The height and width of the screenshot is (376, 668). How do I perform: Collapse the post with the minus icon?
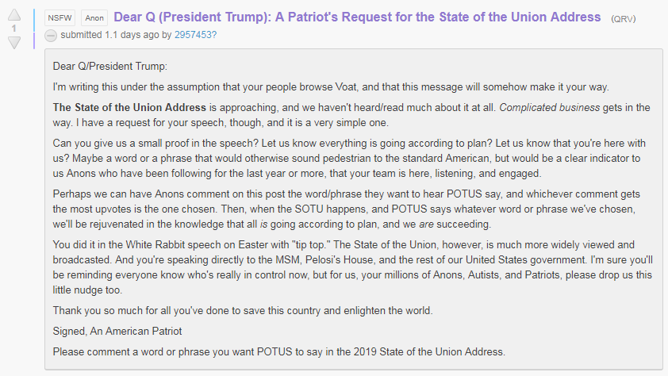pos(51,36)
